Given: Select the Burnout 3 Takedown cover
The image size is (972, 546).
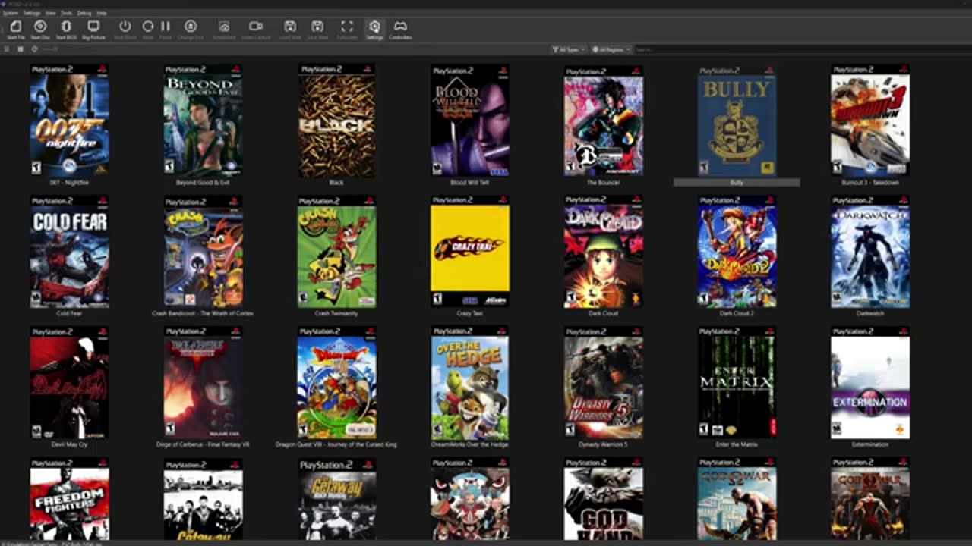Looking at the screenshot, I should point(870,121).
